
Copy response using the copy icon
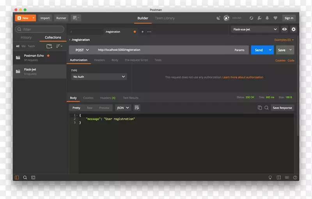pyautogui.click(x=260, y=108)
